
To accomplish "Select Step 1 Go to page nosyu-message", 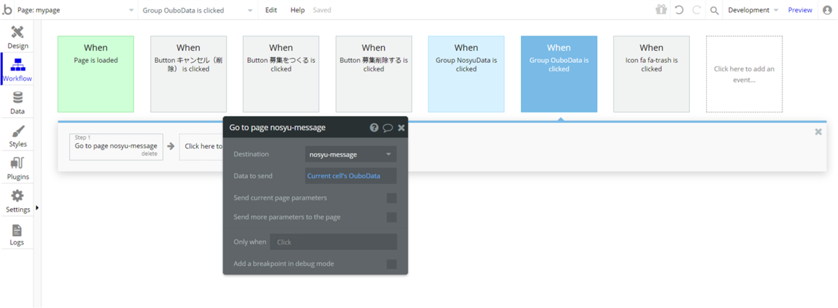I will (116, 145).
